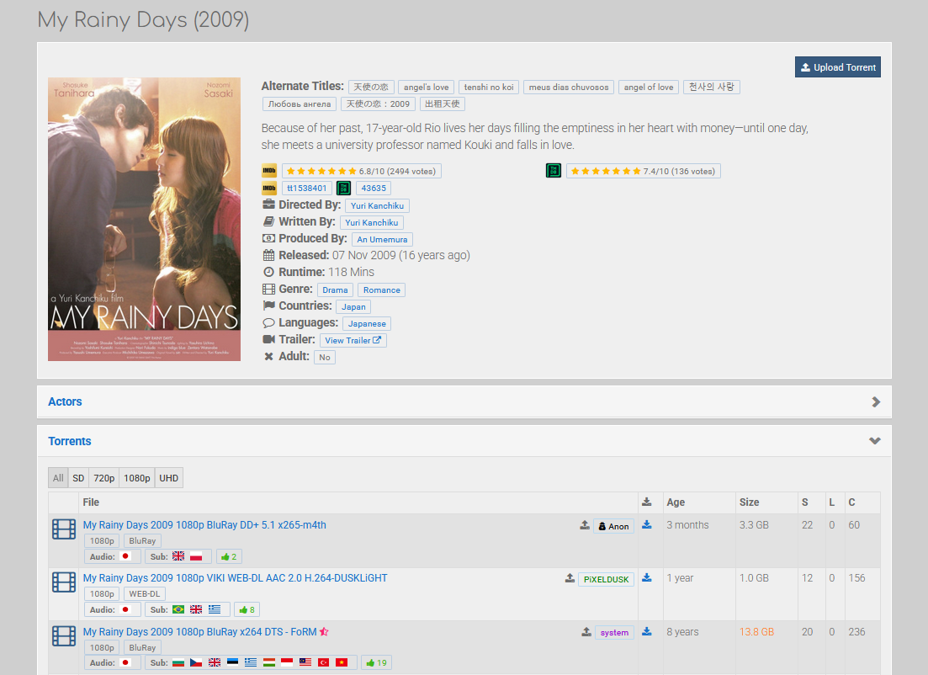Screen dimensions: 928x675
Task: Click the Brazilian subtitle flag on DUSKLiGHT
Action: pos(178,609)
